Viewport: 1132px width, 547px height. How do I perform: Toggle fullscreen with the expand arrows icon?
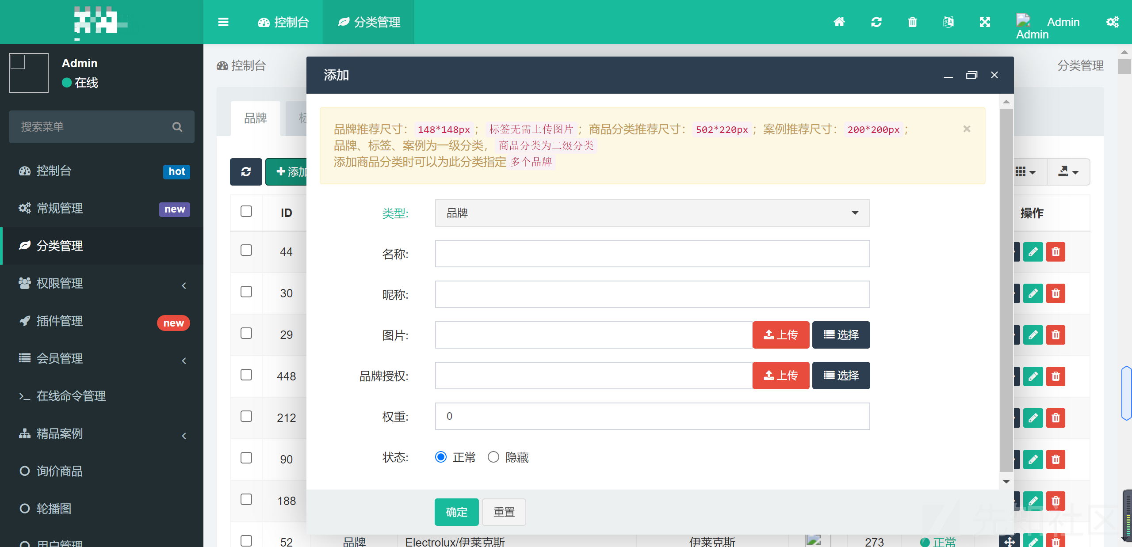985,22
